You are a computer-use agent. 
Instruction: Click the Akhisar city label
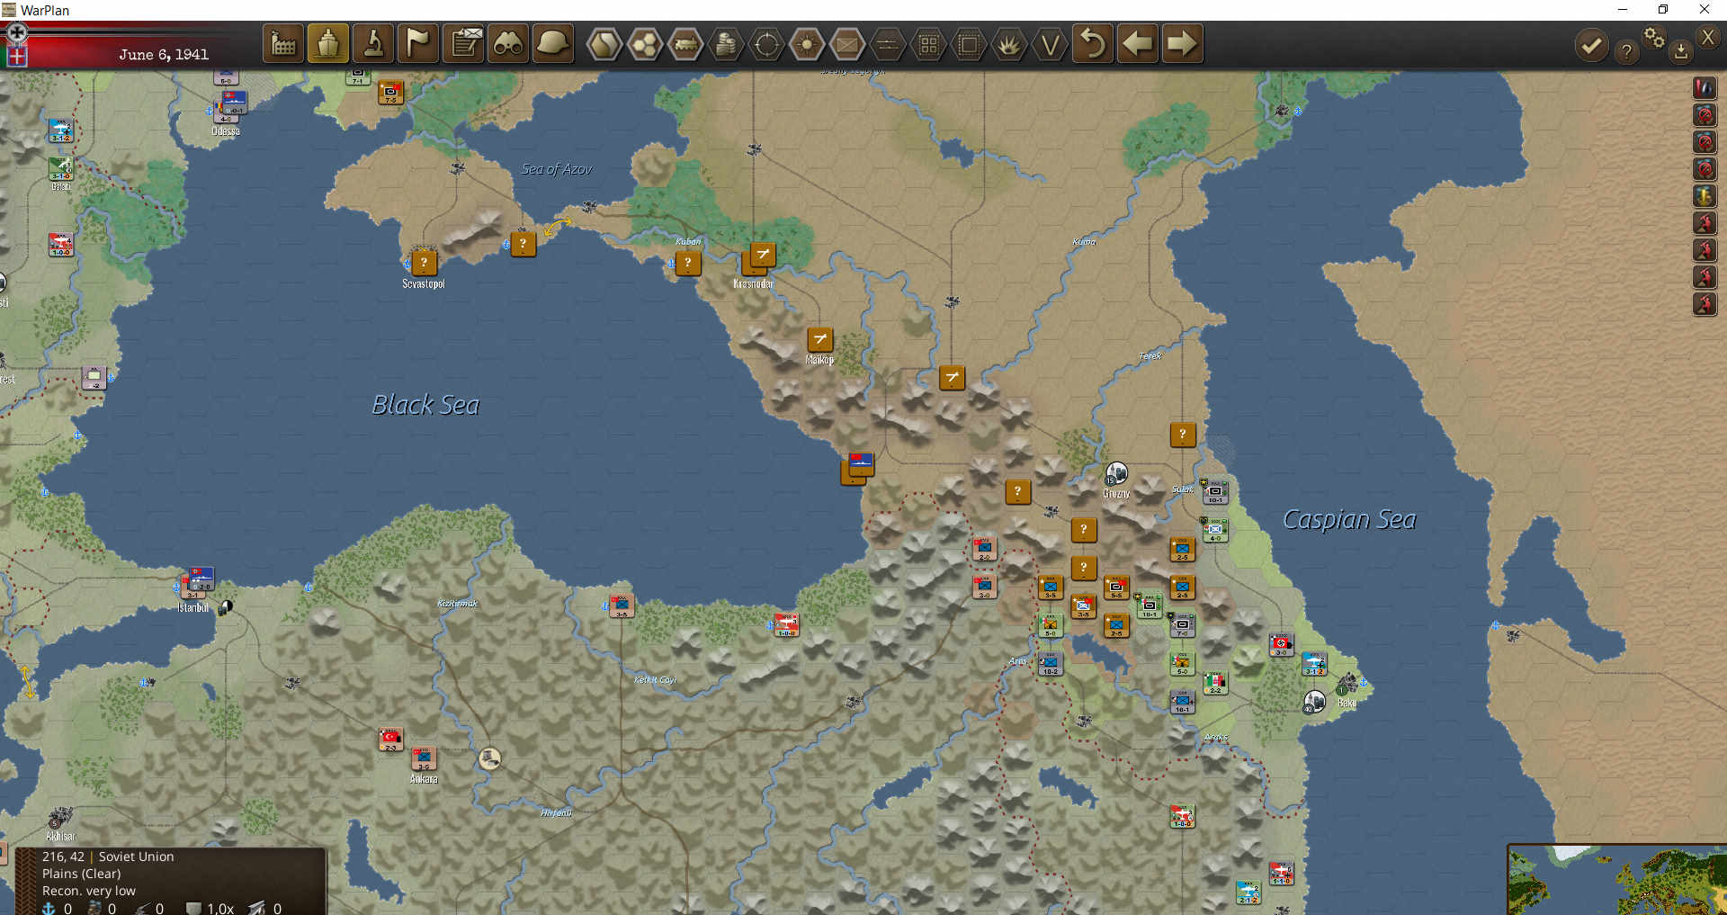coord(61,837)
